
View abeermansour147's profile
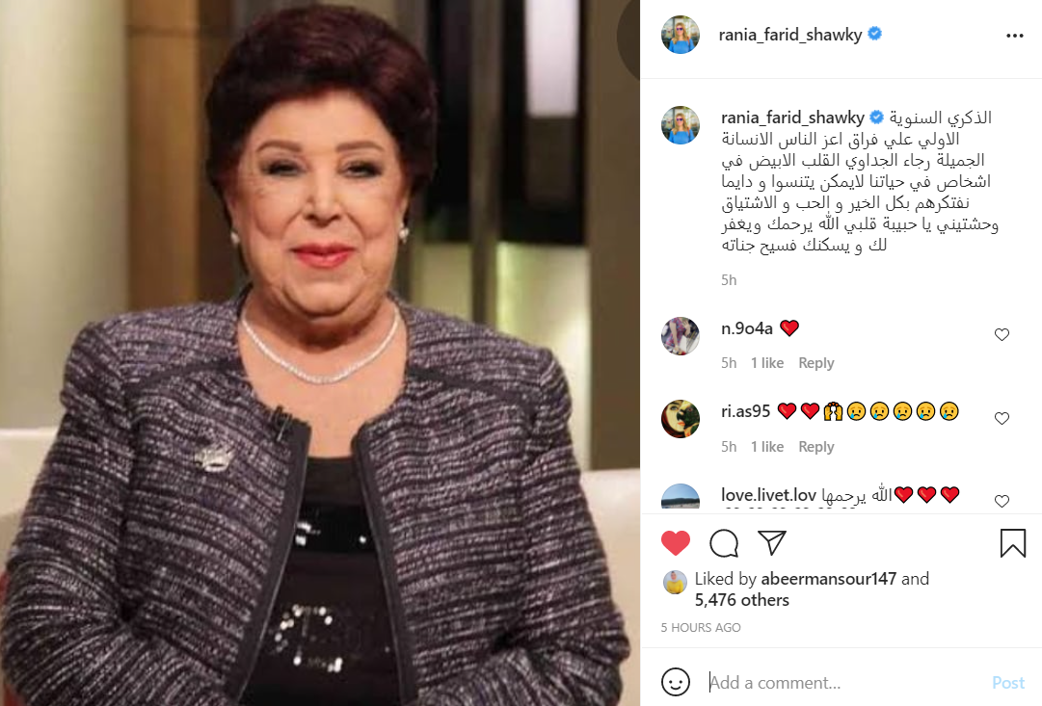829,579
